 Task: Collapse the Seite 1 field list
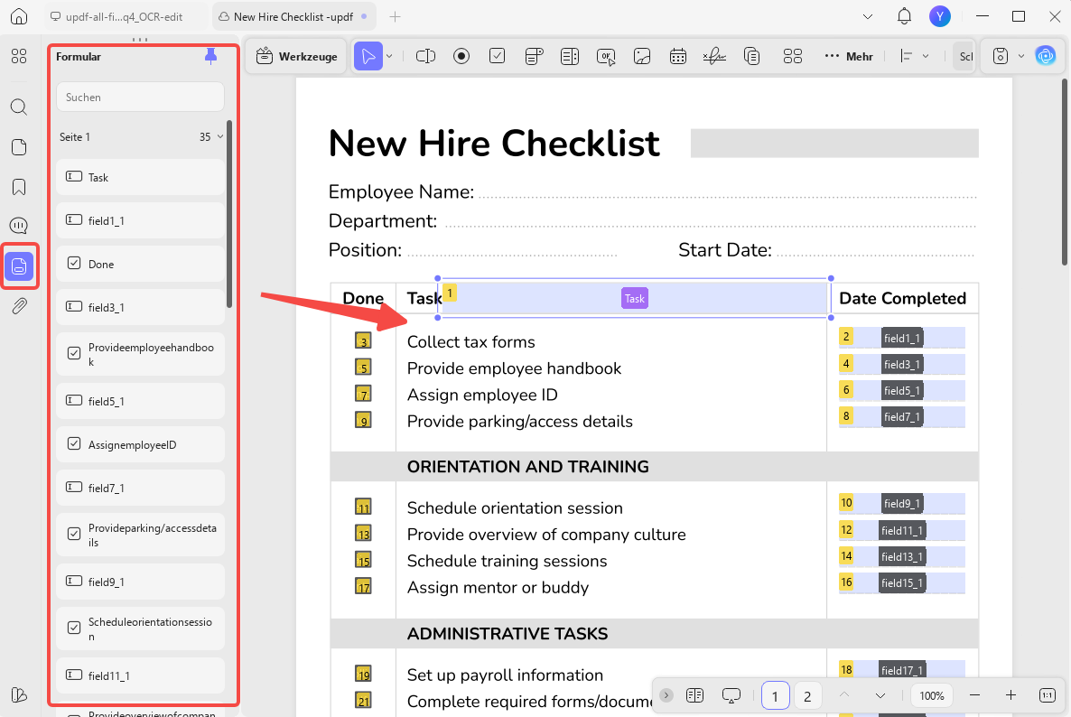click(x=220, y=136)
